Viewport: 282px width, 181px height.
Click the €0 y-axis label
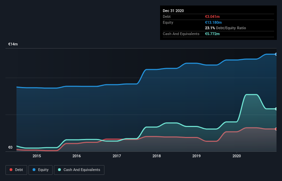point(10,147)
